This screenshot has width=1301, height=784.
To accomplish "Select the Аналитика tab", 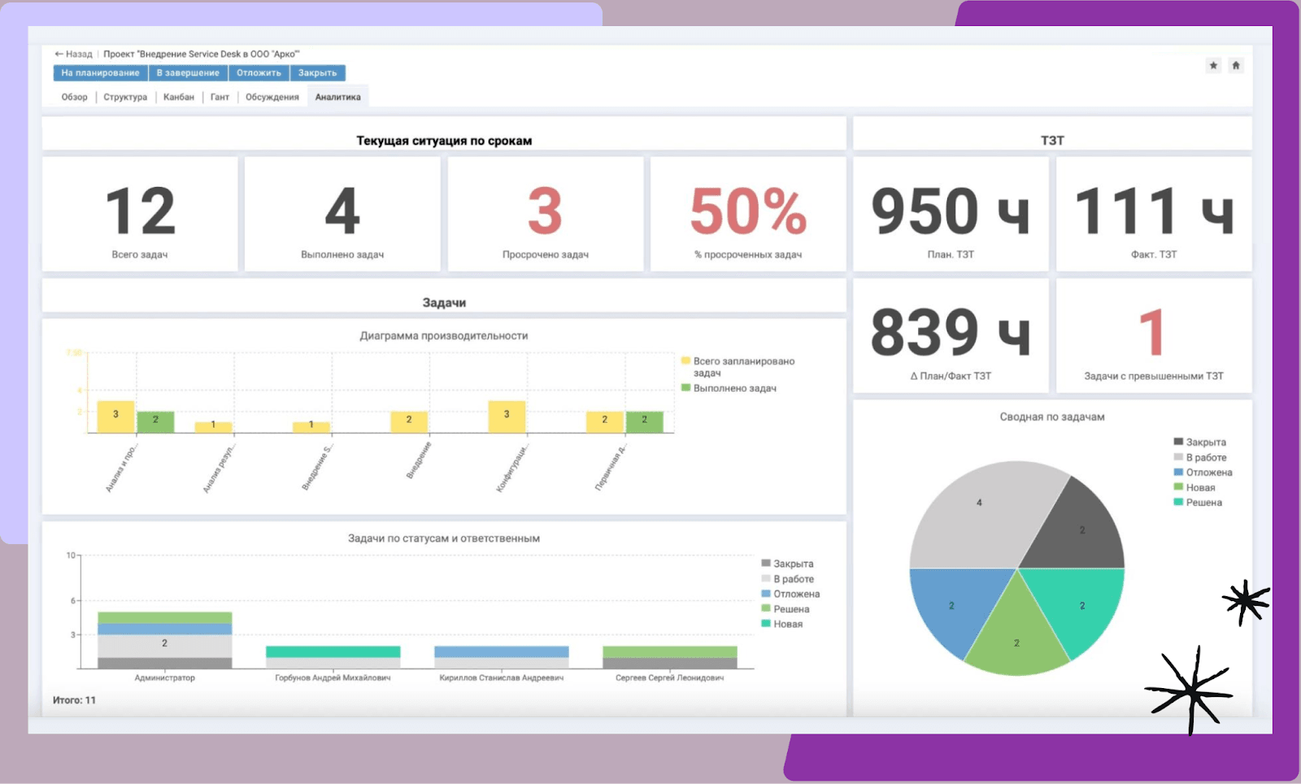I will 337,97.
